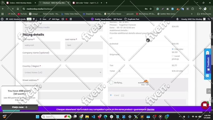Open the chatgpt bookmark
The image size is (213, 120).
click(34, 14)
